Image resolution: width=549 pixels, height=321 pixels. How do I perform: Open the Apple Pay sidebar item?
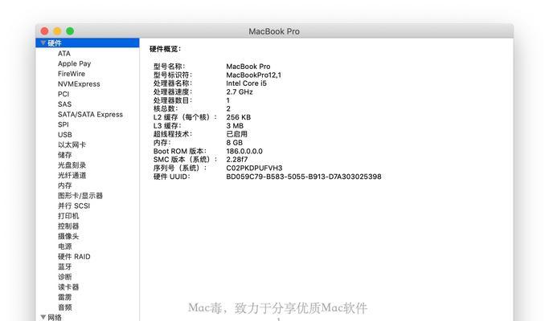[74, 63]
